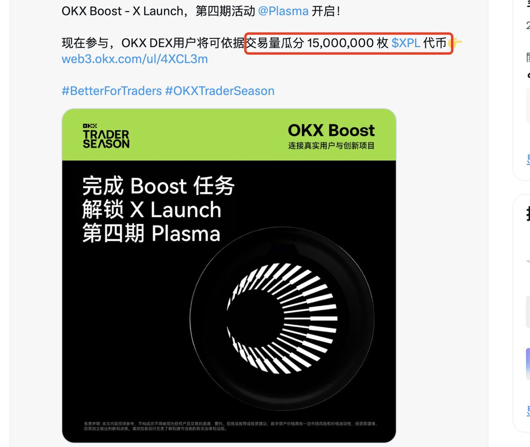Open the blue link in the upper sidebar card
This screenshot has width=530, height=447.
pyautogui.click(x=528, y=159)
